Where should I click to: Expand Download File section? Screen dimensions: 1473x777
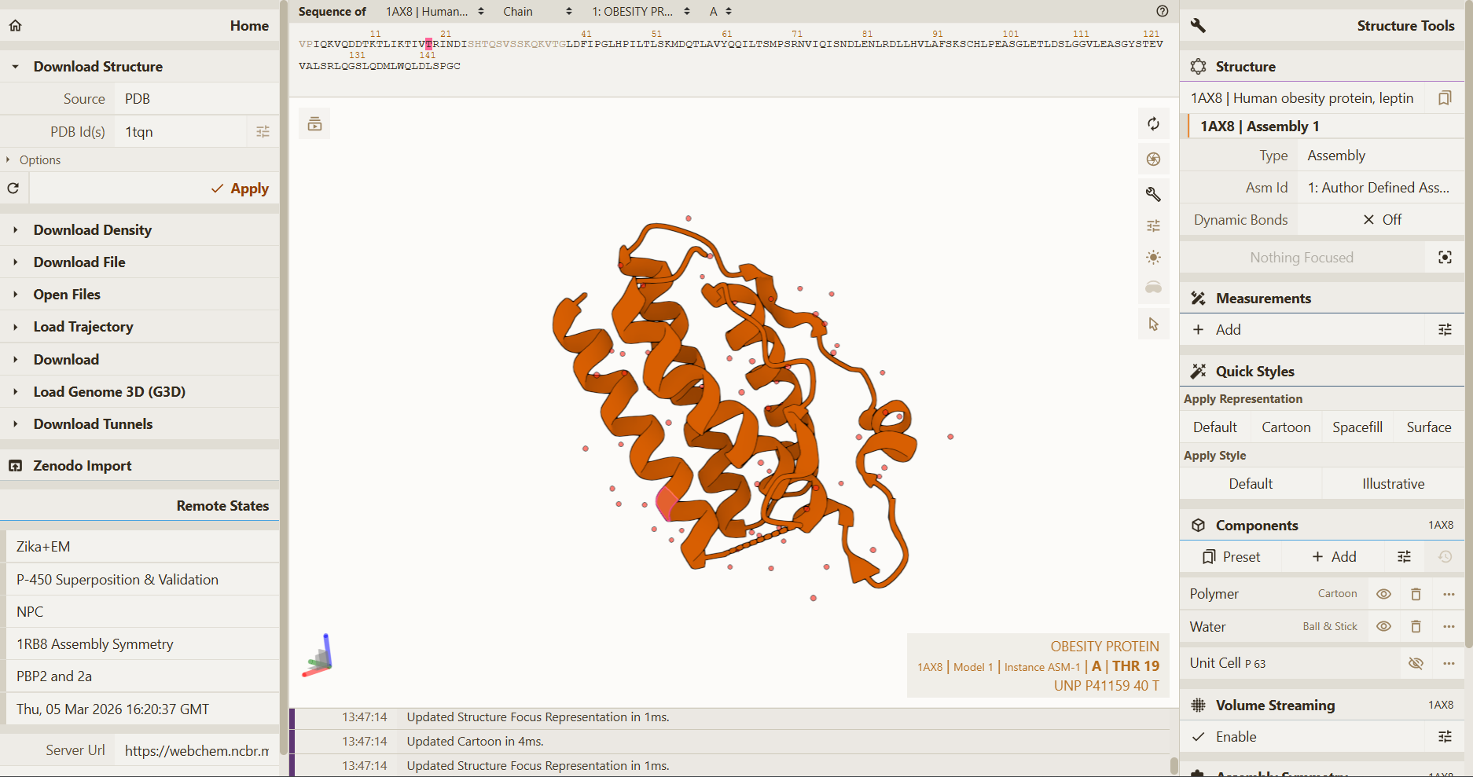(140, 262)
